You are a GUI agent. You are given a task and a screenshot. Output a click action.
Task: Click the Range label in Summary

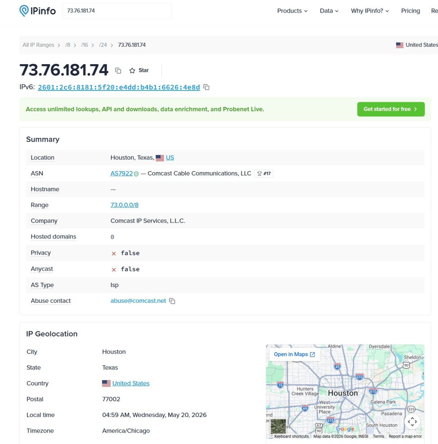pos(39,205)
